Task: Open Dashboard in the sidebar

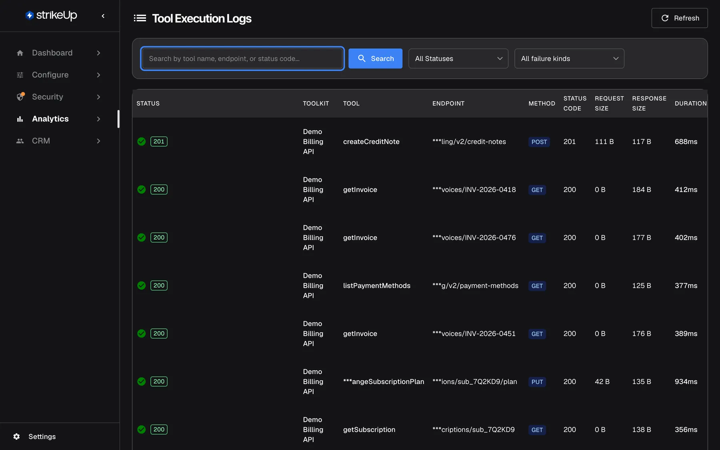Action: (x=59, y=53)
